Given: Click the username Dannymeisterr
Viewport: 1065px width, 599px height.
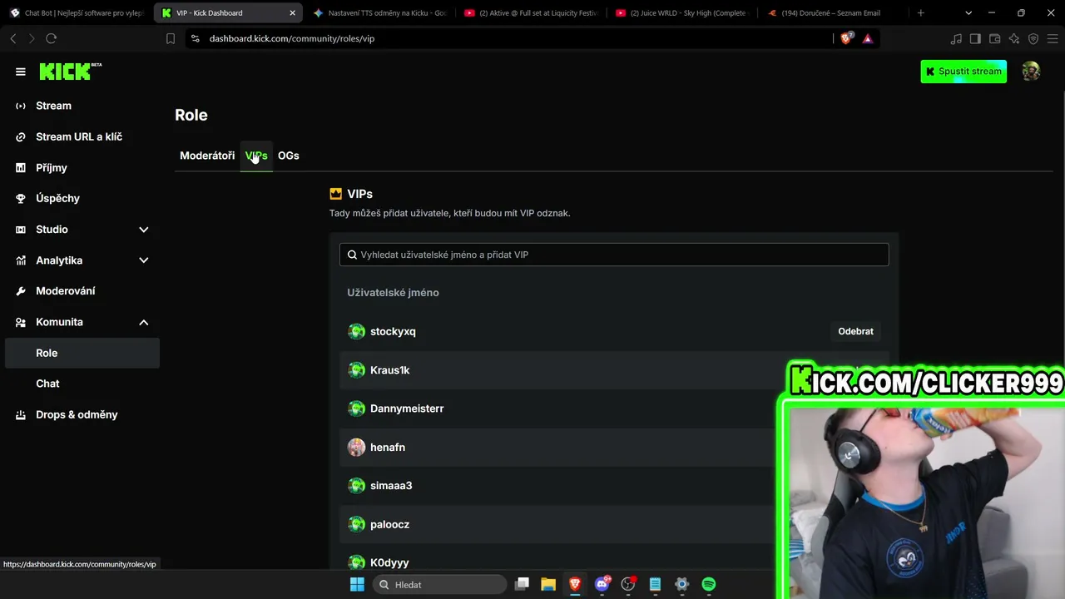Looking at the screenshot, I should tap(407, 408).
